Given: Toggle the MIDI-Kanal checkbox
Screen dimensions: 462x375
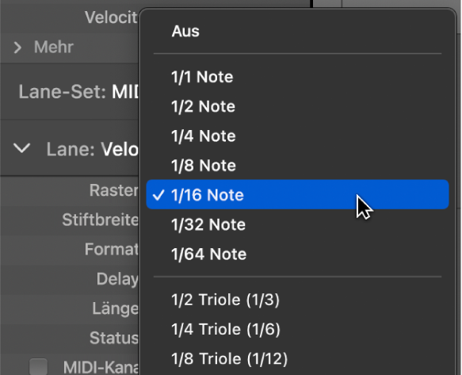Looking at the screenshot, I should pos(38,367).
